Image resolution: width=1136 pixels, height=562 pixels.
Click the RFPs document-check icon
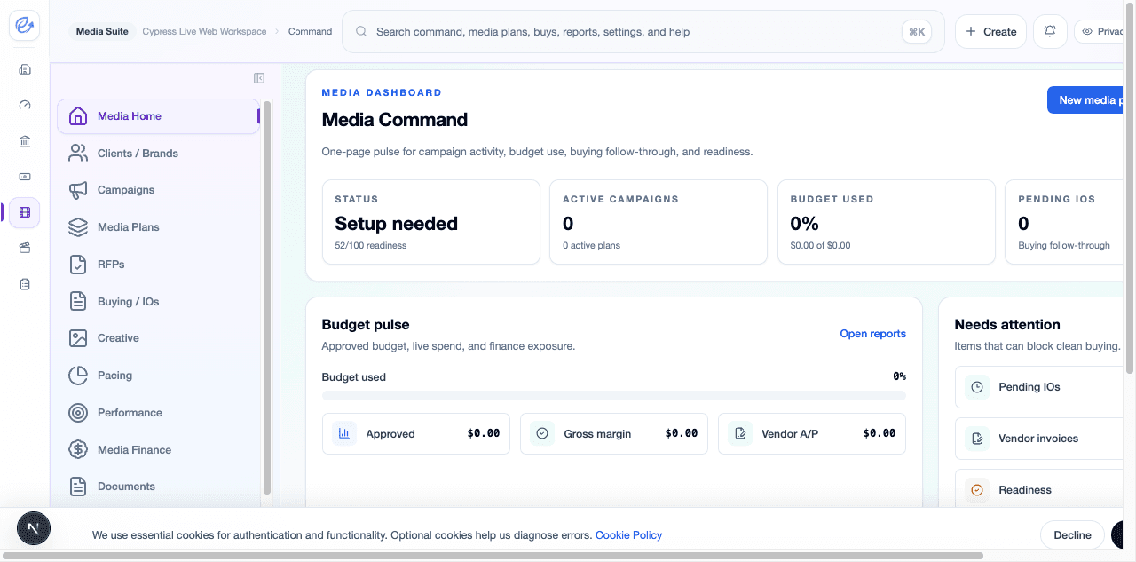[78, 265]
